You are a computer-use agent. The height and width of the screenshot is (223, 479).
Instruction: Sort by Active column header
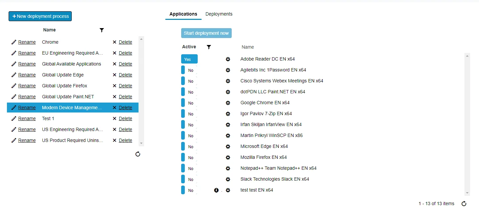[189, 47]
